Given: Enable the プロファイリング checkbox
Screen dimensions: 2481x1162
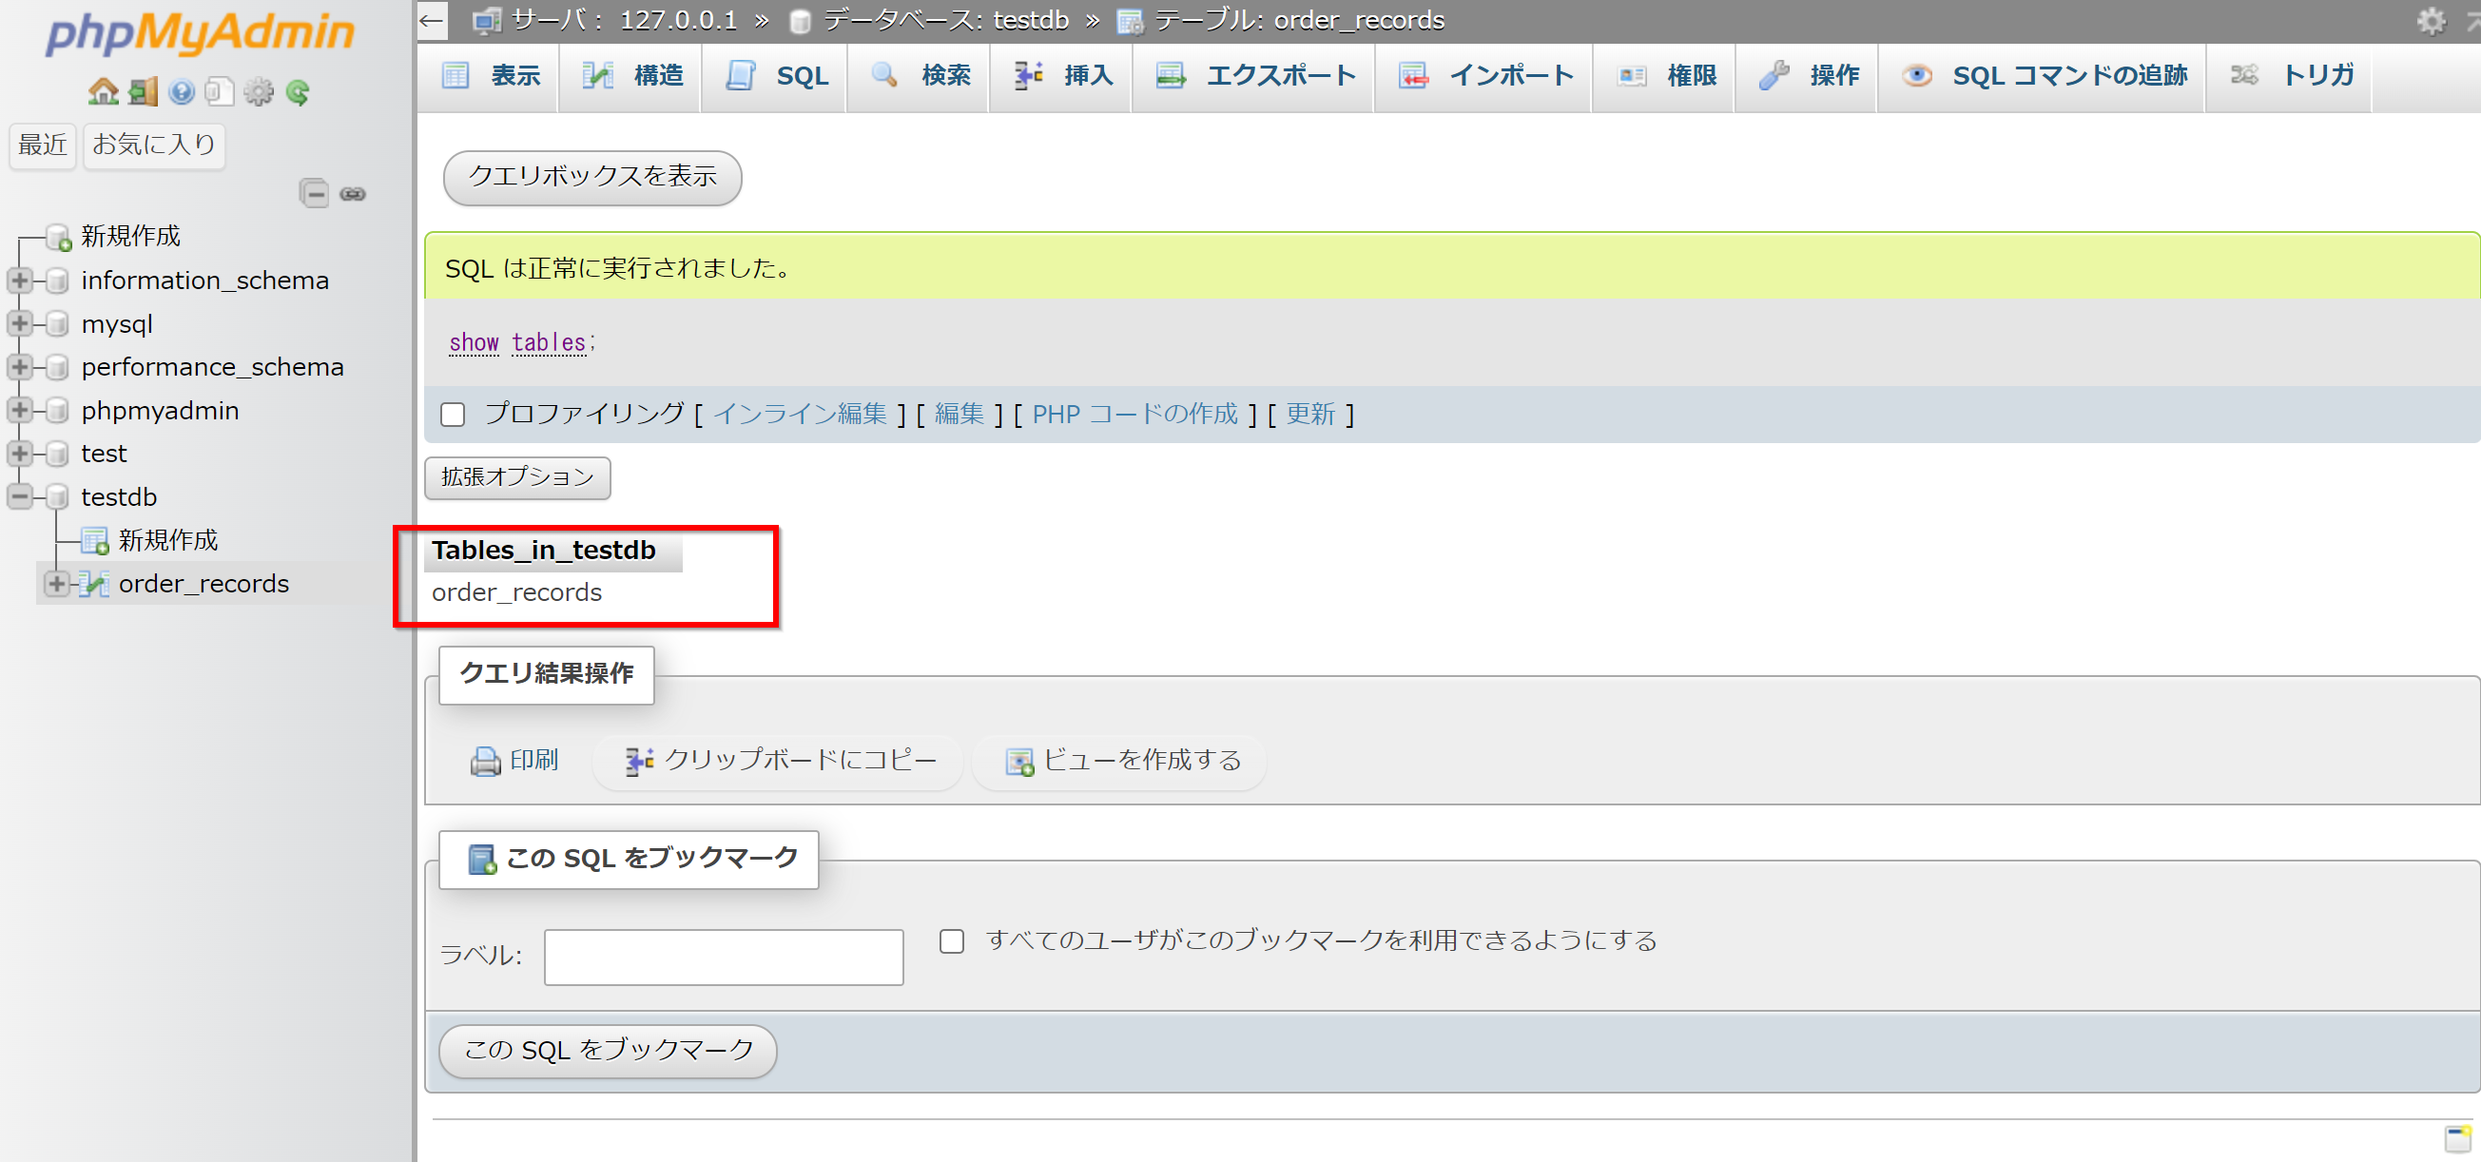Looking at the screenshot, I should [x=453, y=415].
